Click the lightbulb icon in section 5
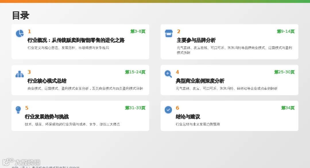This screenshot has height=168, width=310. point(18,110)
